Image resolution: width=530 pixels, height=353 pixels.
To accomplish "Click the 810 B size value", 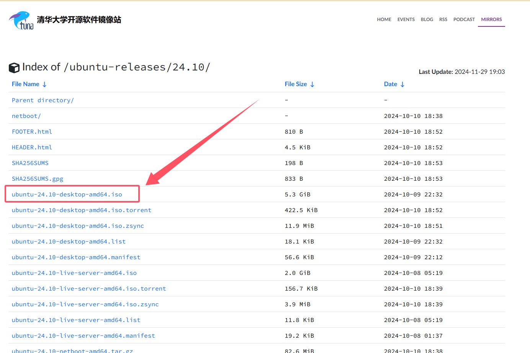I will tap(294, 132).
